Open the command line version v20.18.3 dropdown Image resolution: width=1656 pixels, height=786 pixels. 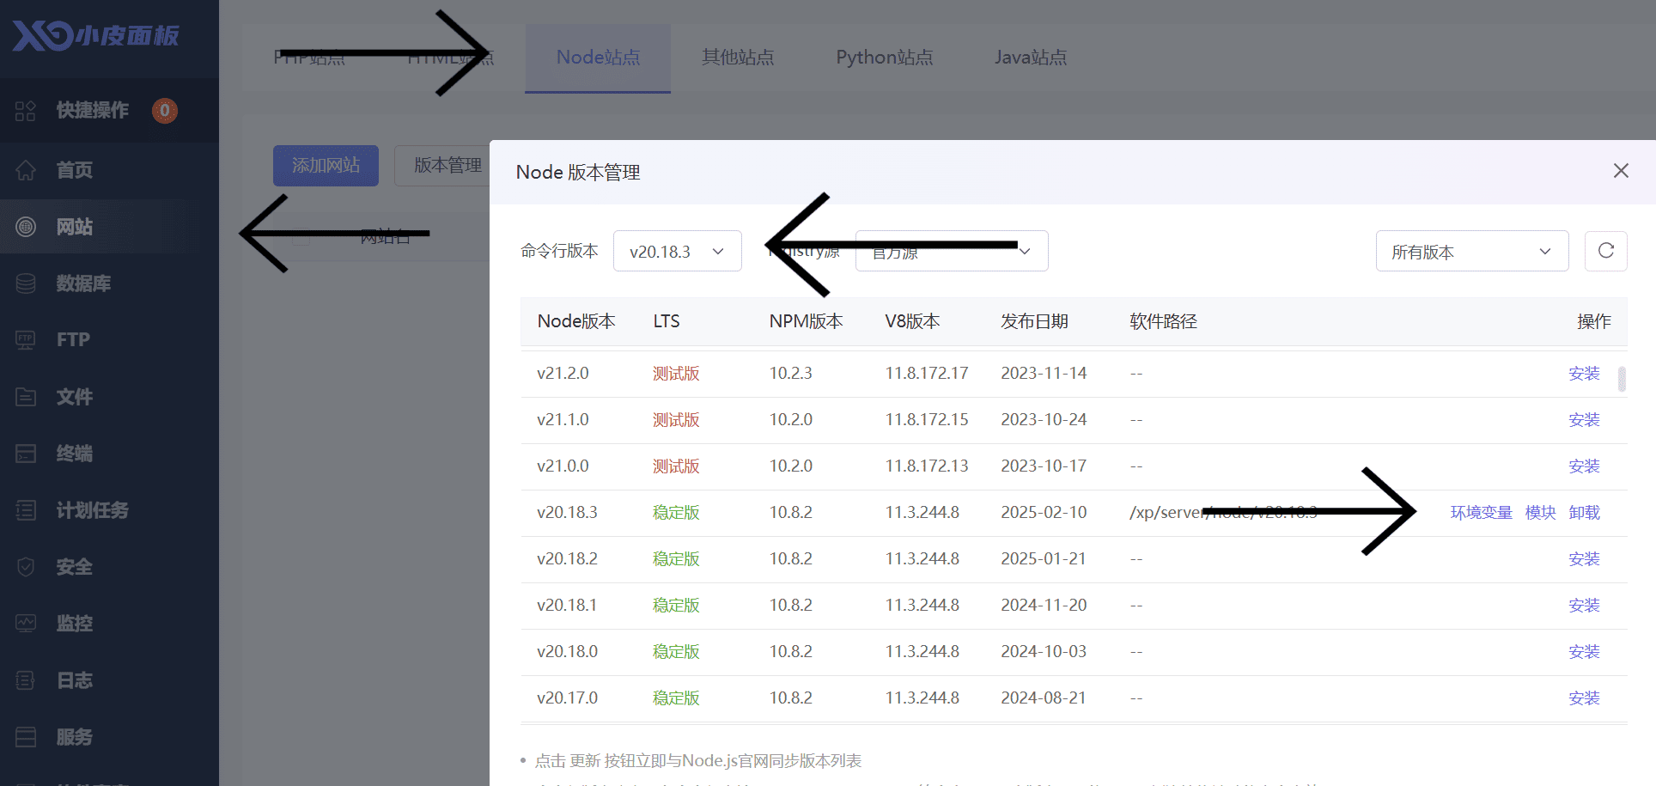pyautogui.click(x=677, y=251)
